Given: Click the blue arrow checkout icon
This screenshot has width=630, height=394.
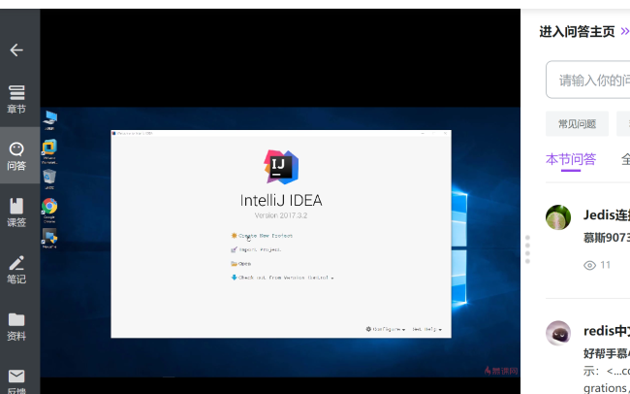Looking at the screenshot, I should coord(234,278).
